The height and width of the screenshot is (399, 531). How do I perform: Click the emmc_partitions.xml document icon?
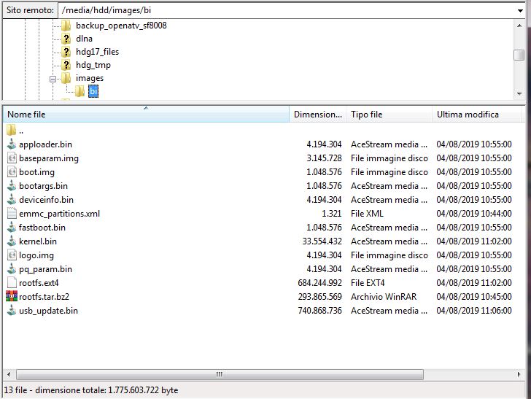click(12, 214)
